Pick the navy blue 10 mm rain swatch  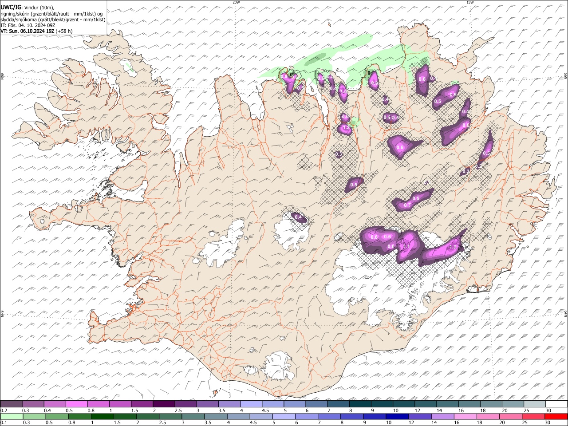coord(397,416)
